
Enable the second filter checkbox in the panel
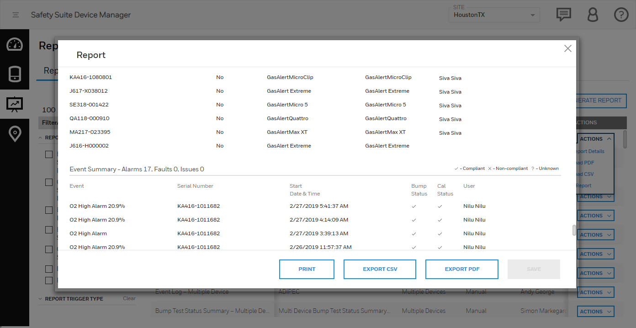click(49, 182)
